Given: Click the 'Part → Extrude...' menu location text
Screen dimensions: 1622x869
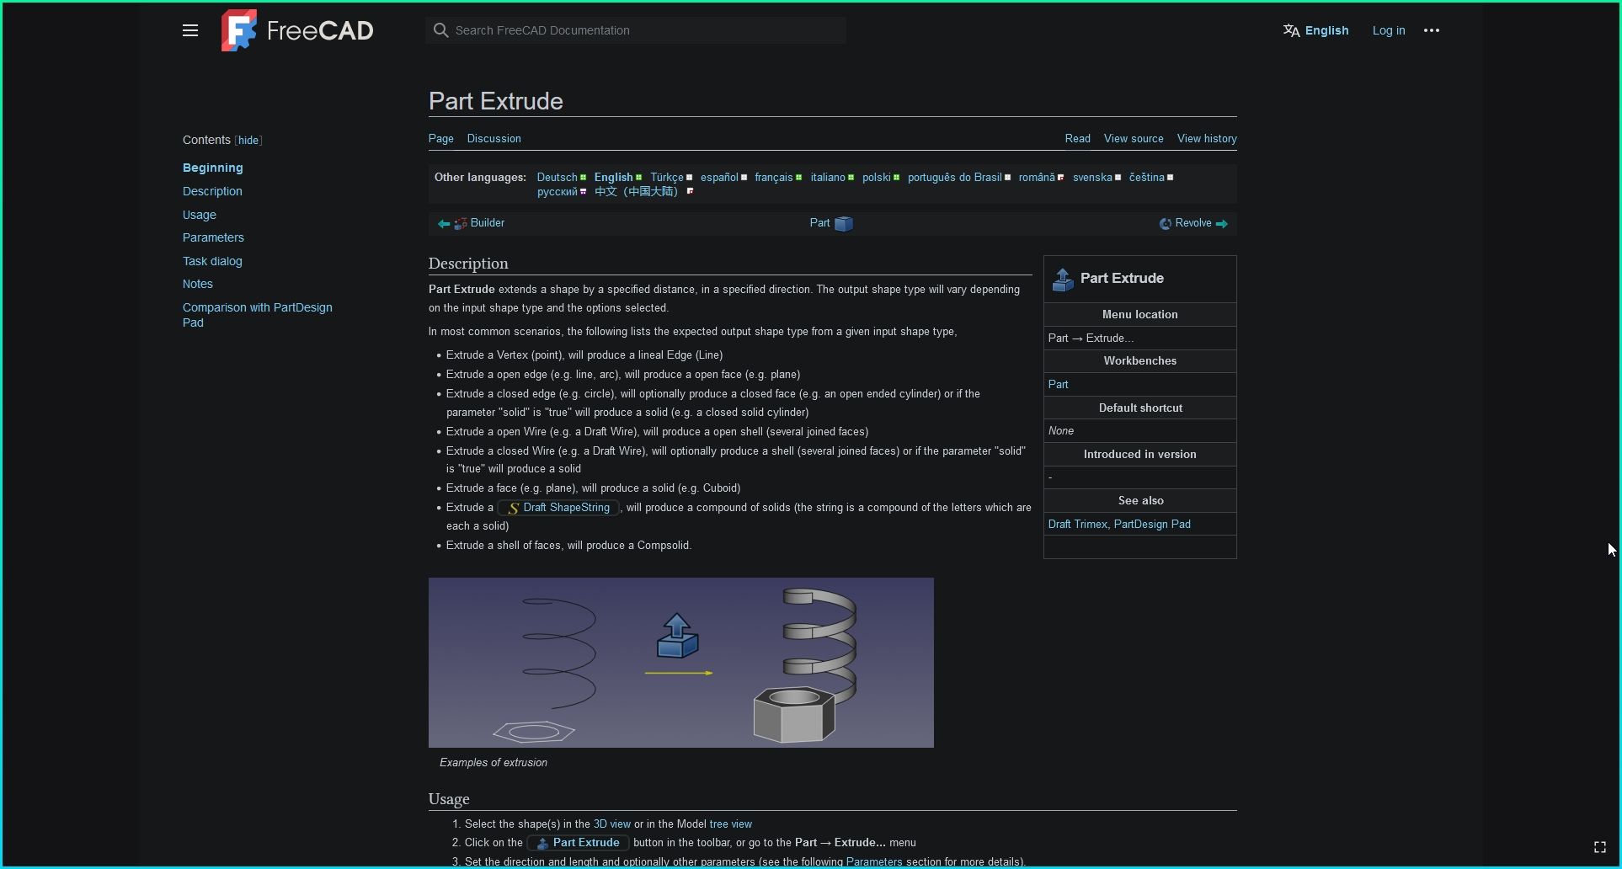Looking at the screenshot, I should pos(1091,339).
